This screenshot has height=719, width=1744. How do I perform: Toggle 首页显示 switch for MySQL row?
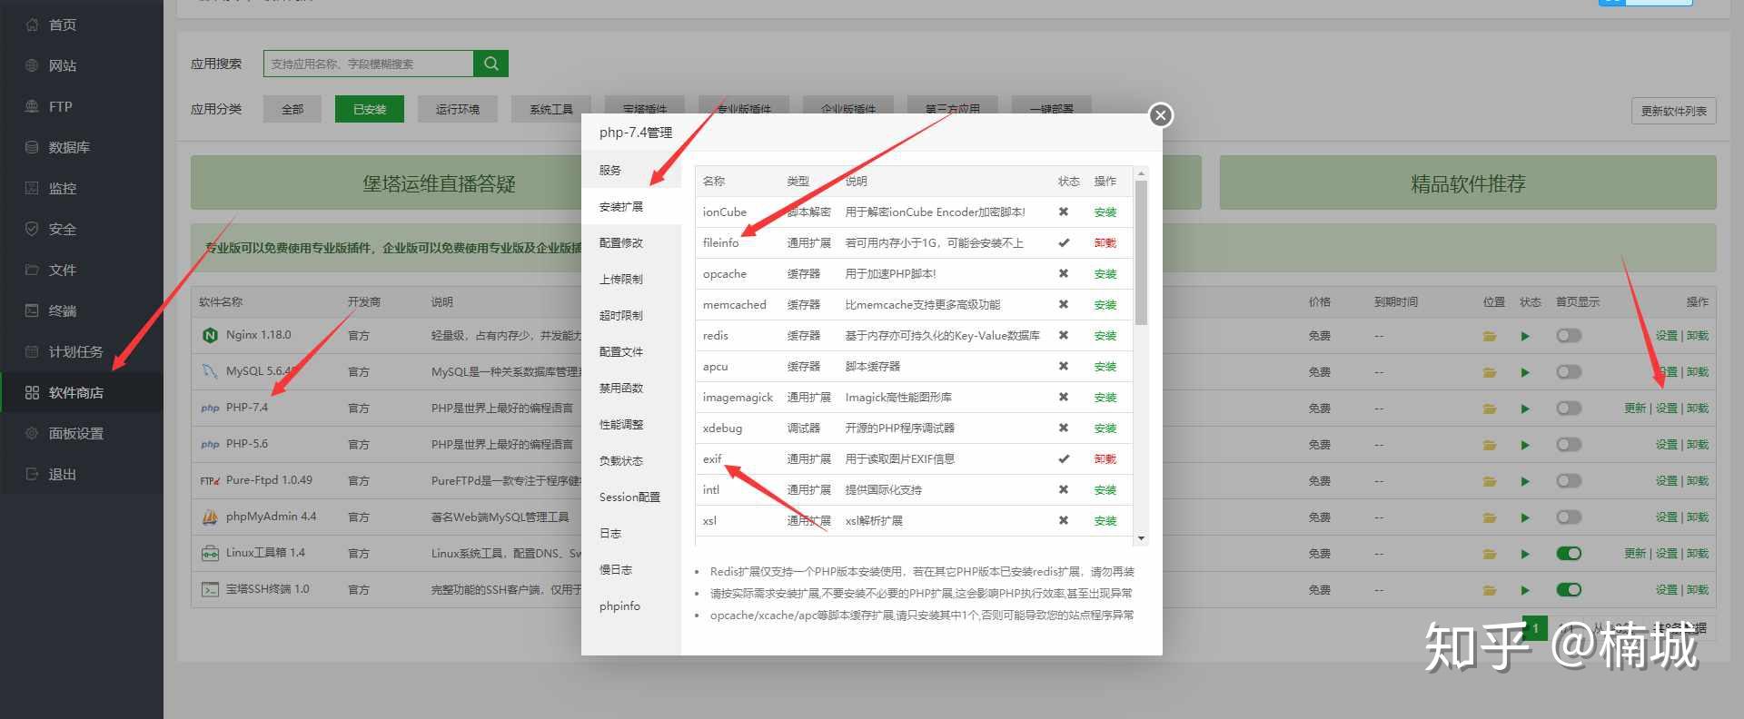(x=1569, y=372)
